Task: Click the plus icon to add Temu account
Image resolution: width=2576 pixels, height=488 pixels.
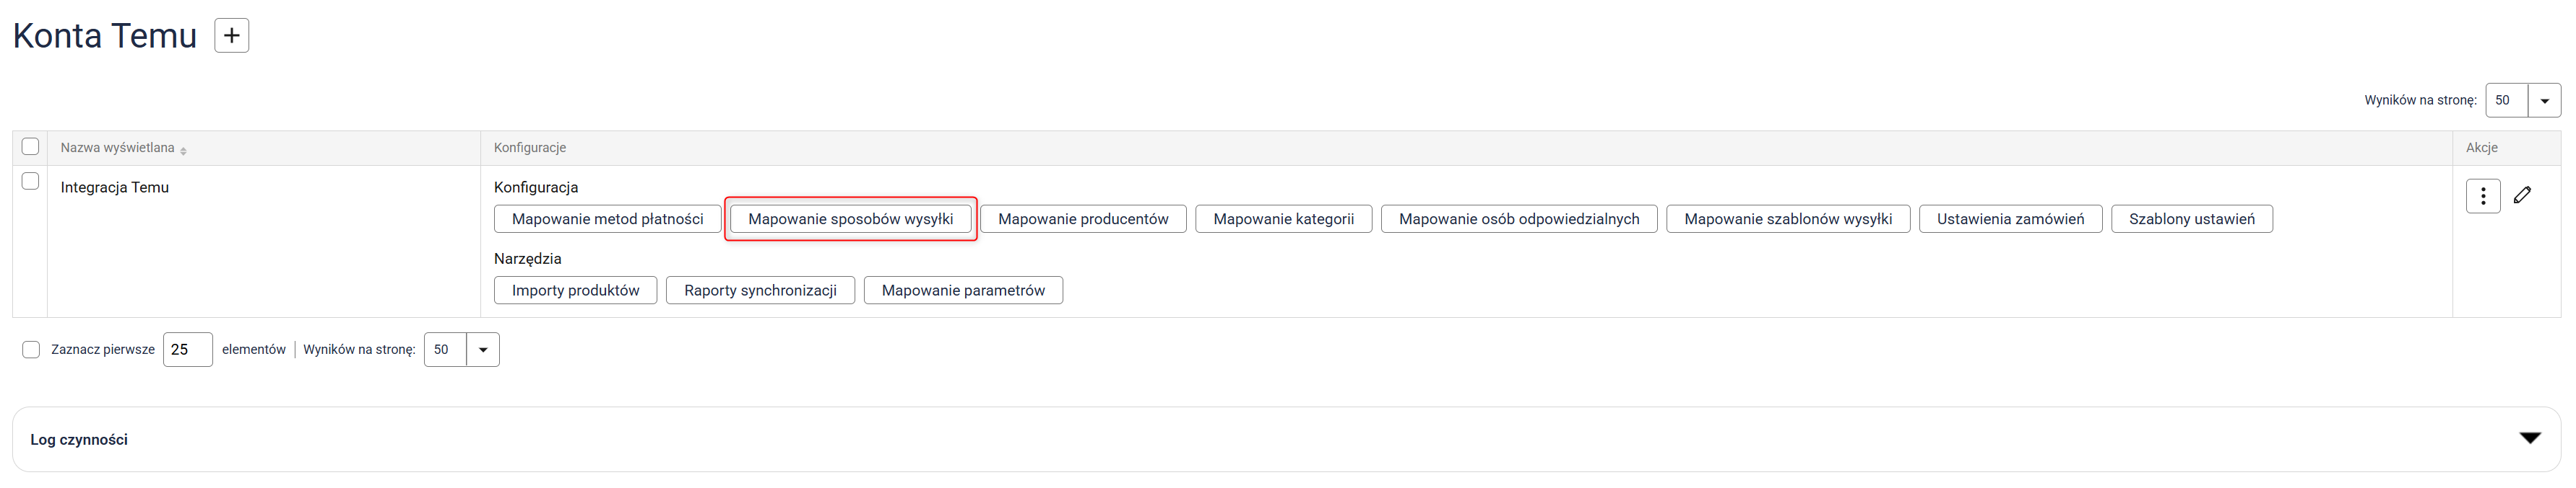Action: coord(231,36)
